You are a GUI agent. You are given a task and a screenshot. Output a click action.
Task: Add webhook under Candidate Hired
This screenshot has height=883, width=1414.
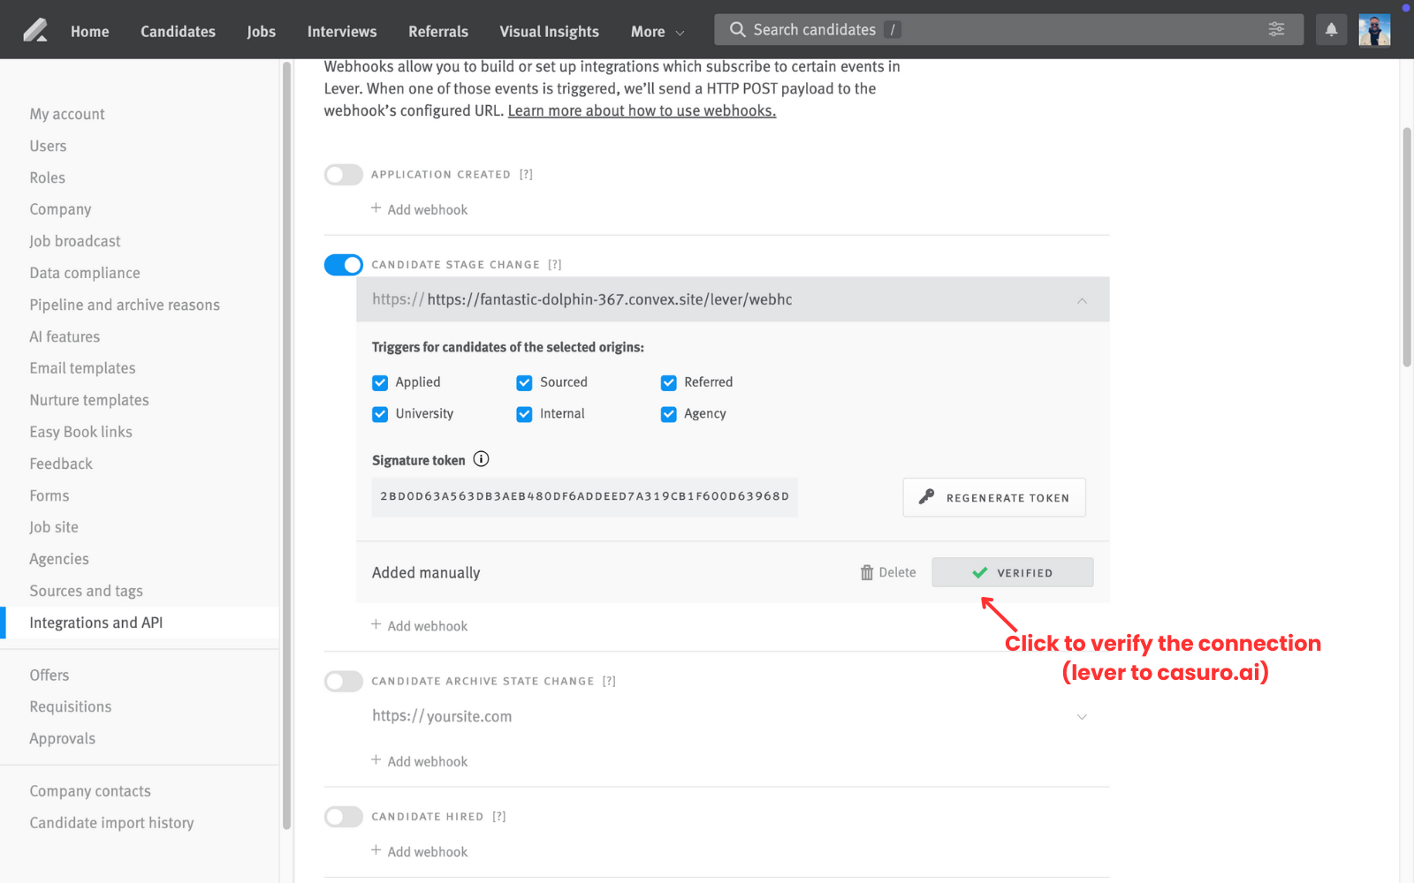pos(419,851)
